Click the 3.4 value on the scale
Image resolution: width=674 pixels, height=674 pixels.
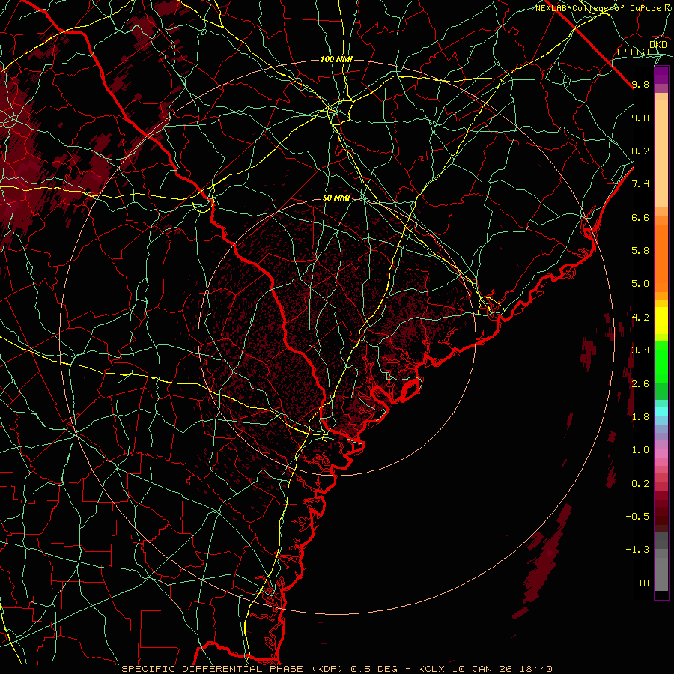(x=640, y=350)
